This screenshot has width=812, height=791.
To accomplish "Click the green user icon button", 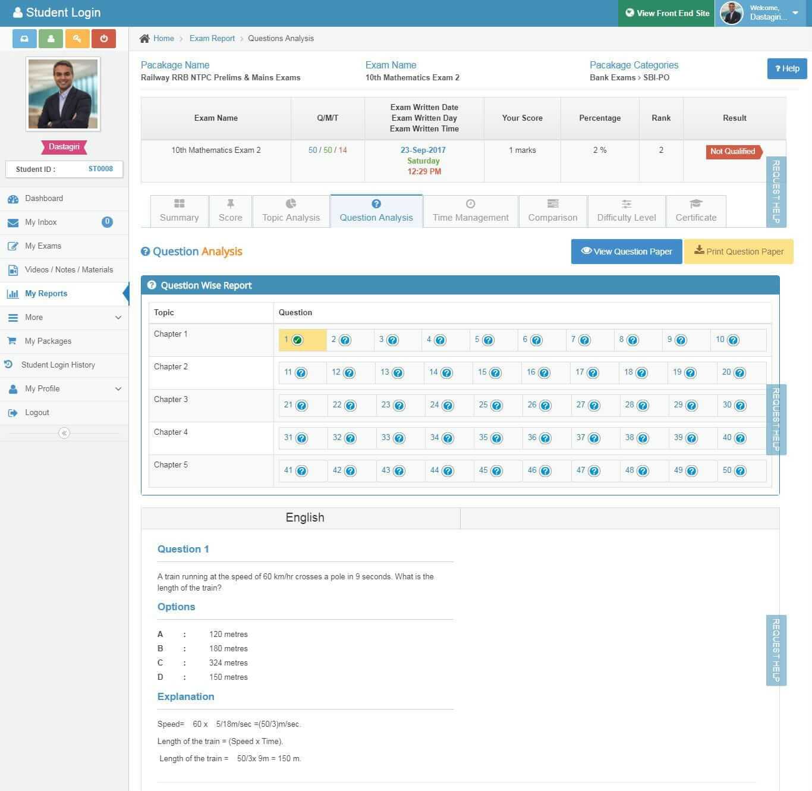I will coord(51,39).
